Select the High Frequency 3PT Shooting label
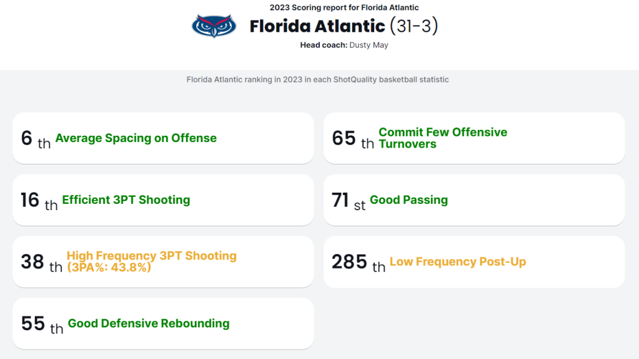Image resolution: width=639 pixels, height=359 pixels. coord(151,261)
